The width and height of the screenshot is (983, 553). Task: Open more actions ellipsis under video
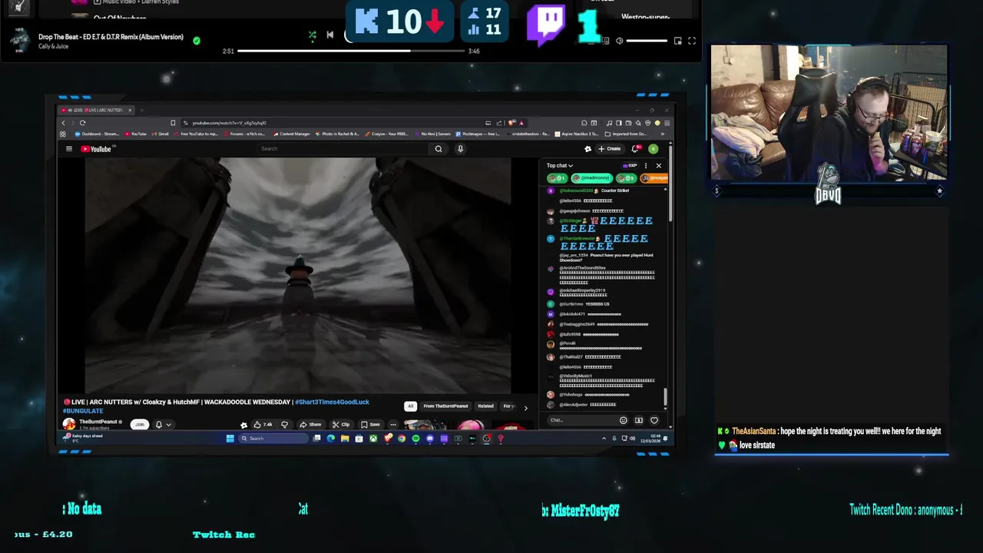(393, 425)
